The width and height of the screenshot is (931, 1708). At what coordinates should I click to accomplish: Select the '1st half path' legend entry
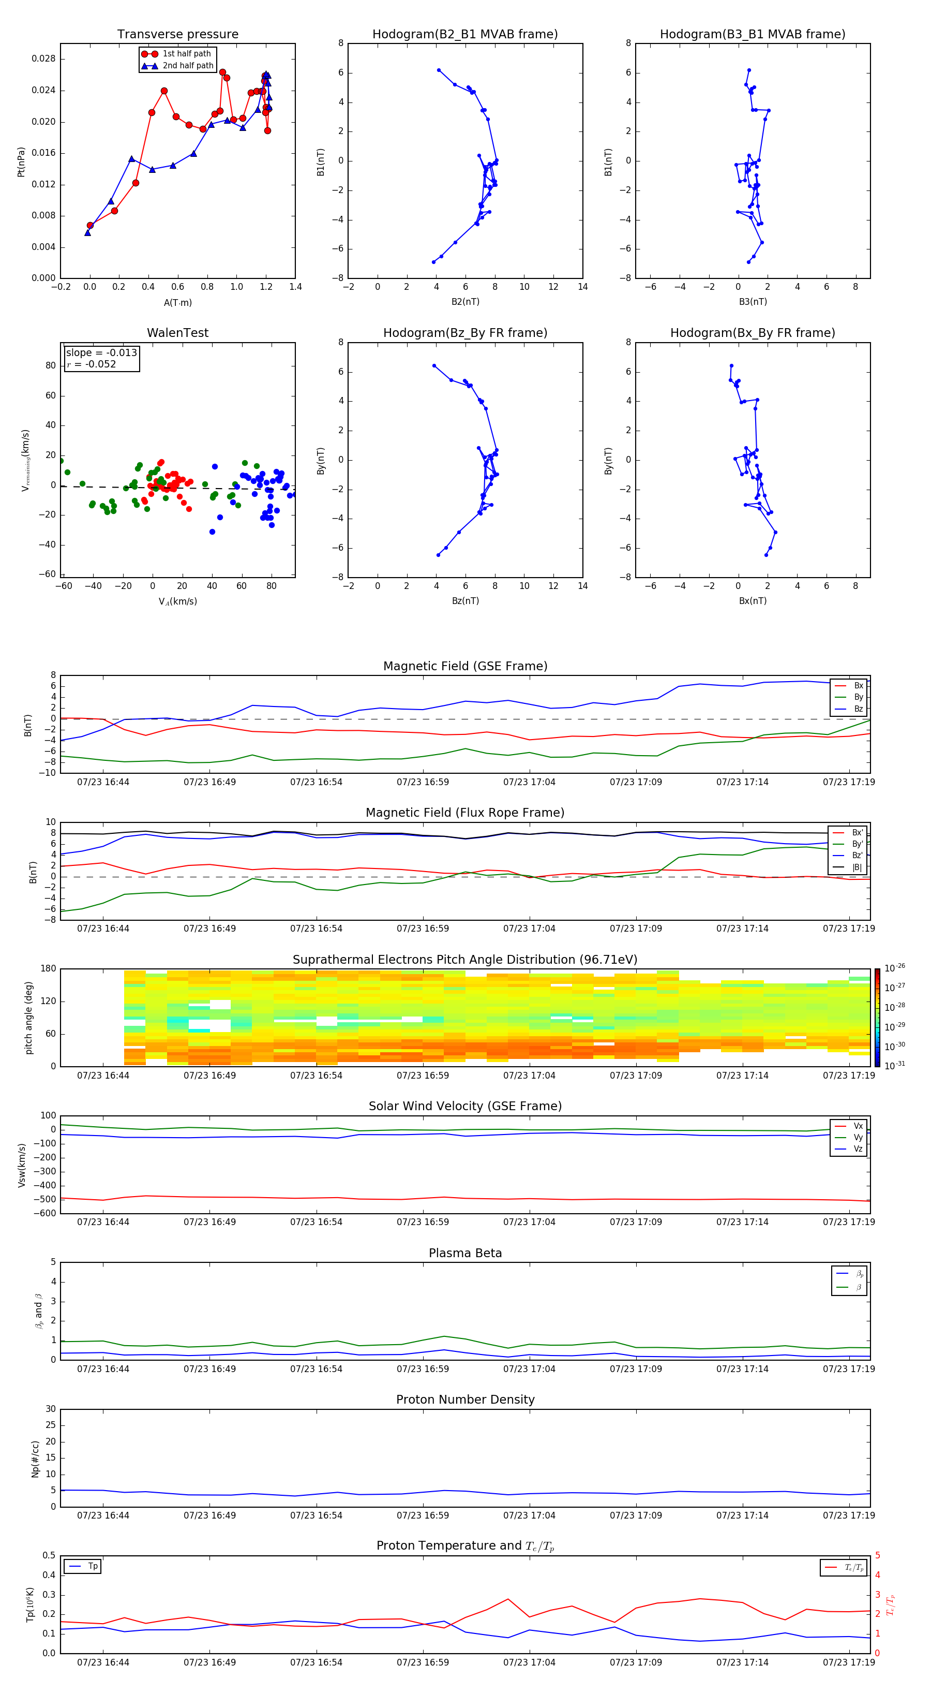[177, 54]
